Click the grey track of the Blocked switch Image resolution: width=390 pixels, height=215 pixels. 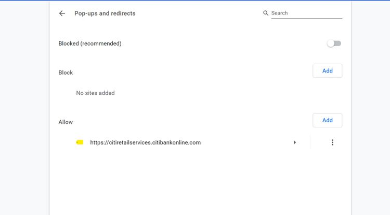(x=338, y=44)
